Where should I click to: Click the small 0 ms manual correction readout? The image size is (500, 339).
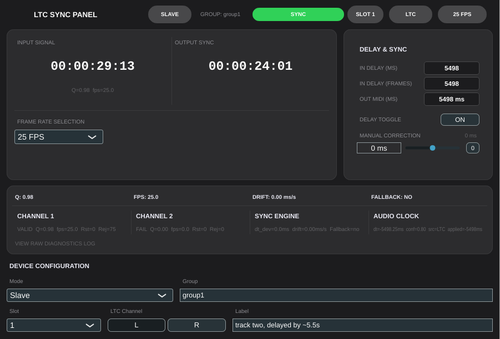(x=471, y=136)
